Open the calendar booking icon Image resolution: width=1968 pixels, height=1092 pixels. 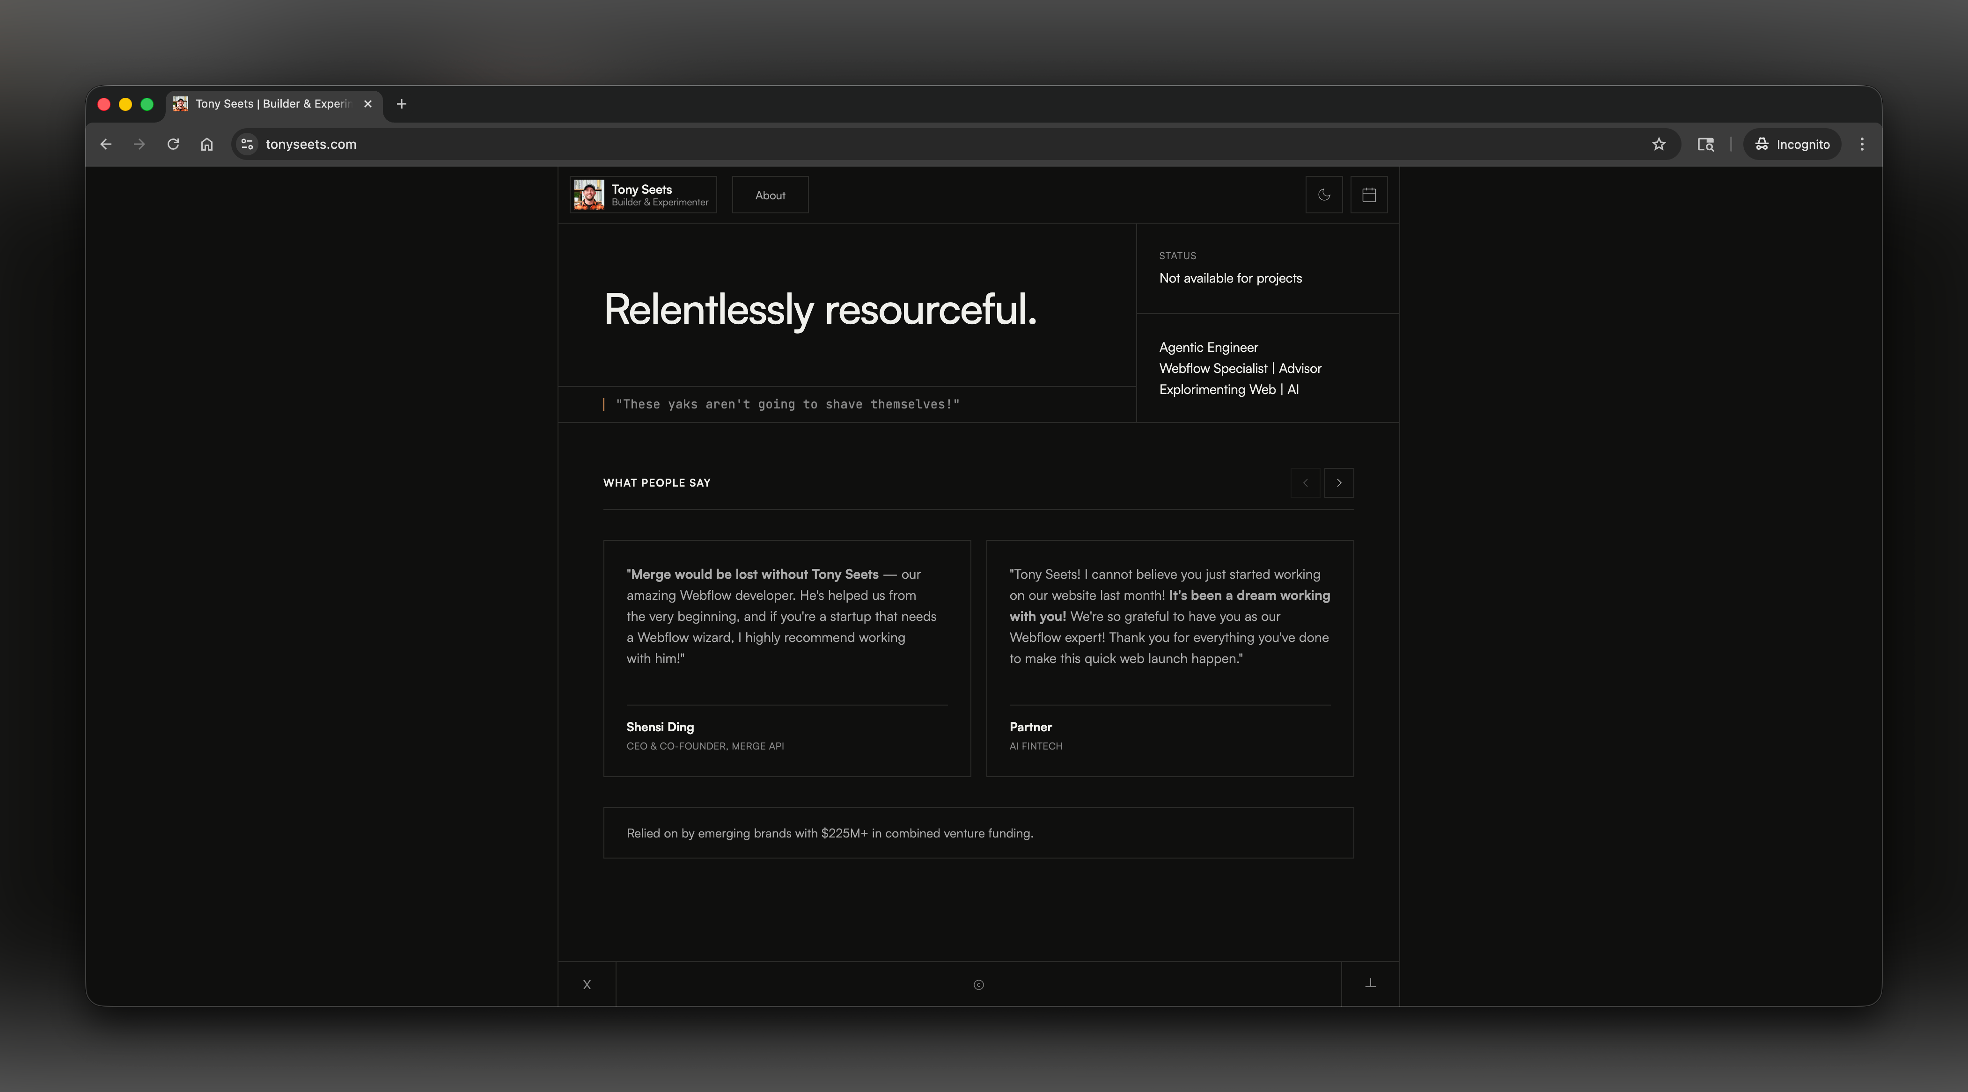(x=1368, y=195)
